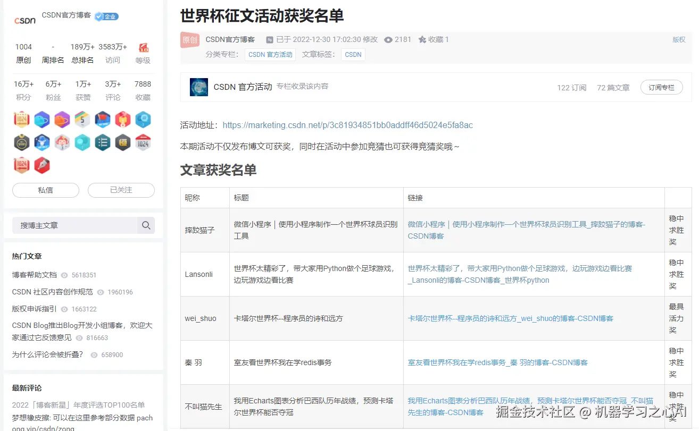
Task: Open the blue planet achievement badge
Action: coord(42,120)
